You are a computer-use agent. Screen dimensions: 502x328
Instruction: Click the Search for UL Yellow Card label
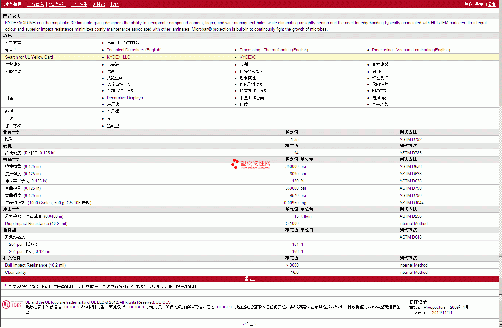click(x=29, y=57)
